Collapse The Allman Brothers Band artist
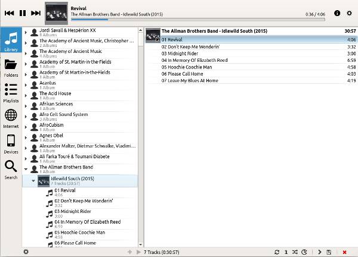This screenshot has width=358, height=257. (x=26, y=169)
